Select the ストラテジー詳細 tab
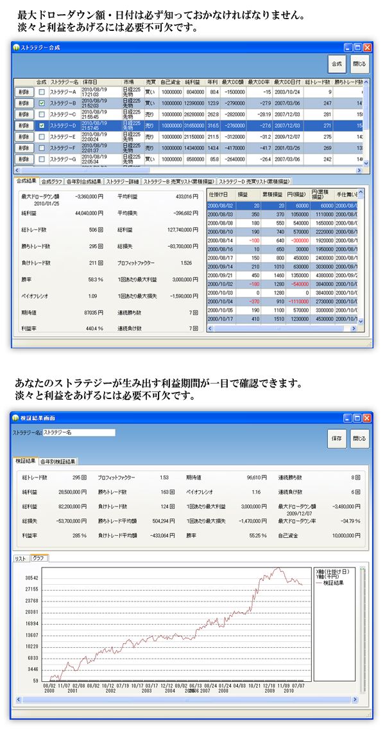The height and width of the screenshot is (739, 385). (122, 182)
